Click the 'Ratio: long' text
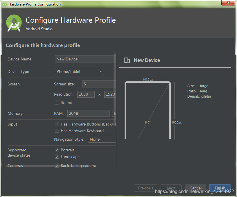Image resolution: width=237 pixels, height=197 pixels. pyautogui.click(x=197, y=91)
